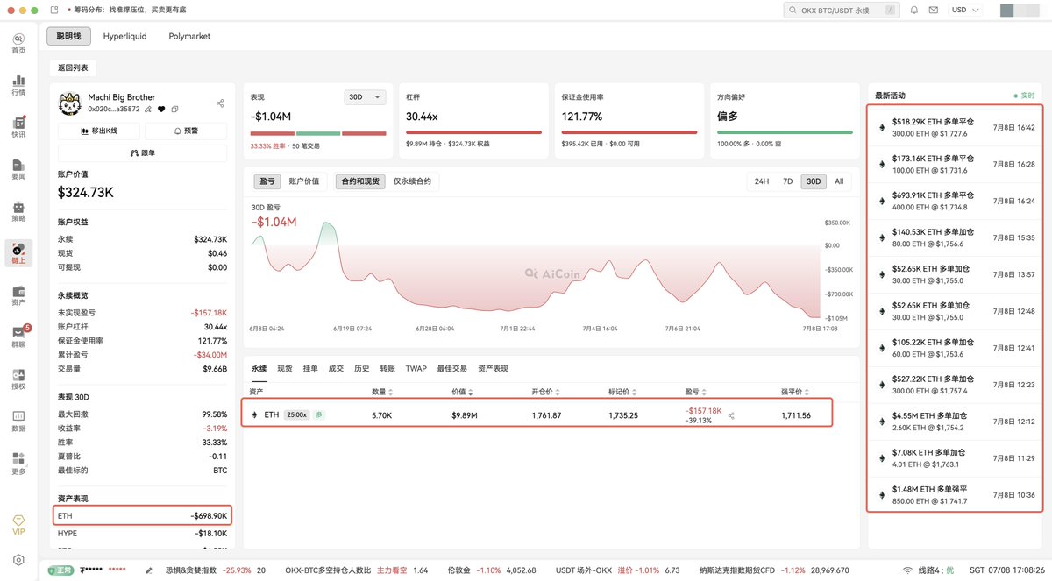Screen dimensions: 1052x581
Task: Open the $1.48M ETH 多单强平 activity
Action: click(x=956, y=494)
